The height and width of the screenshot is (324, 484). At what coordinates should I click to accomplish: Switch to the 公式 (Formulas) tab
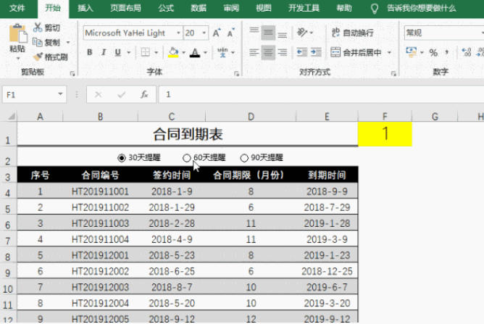(166, 9)
